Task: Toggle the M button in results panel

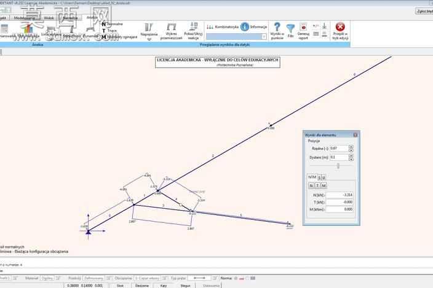Action: click(x=324, y=185)
